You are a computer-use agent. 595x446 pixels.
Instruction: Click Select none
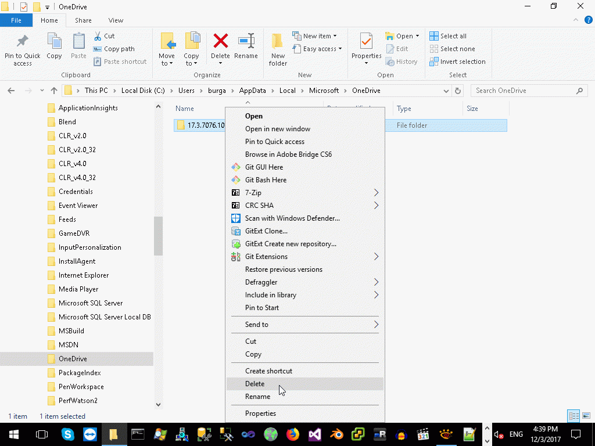tap(452, 49)
